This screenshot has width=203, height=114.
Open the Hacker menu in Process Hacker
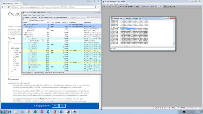pyautogui.click(x=25, y=16)
